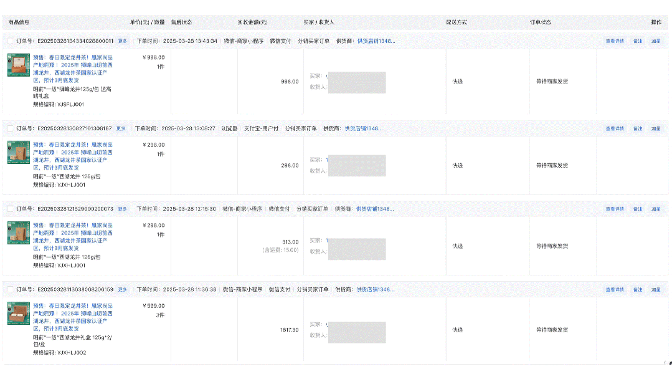Open 查看详情 for the fourth order

pos(615,289)
